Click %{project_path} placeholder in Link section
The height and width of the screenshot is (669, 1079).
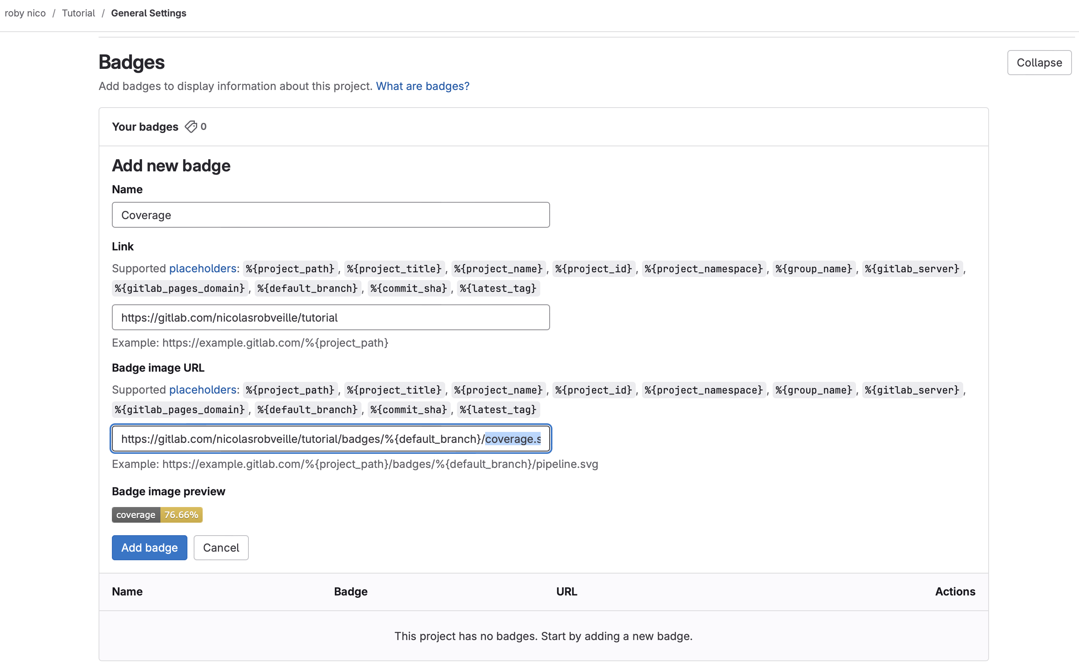[x=290, y=268]
